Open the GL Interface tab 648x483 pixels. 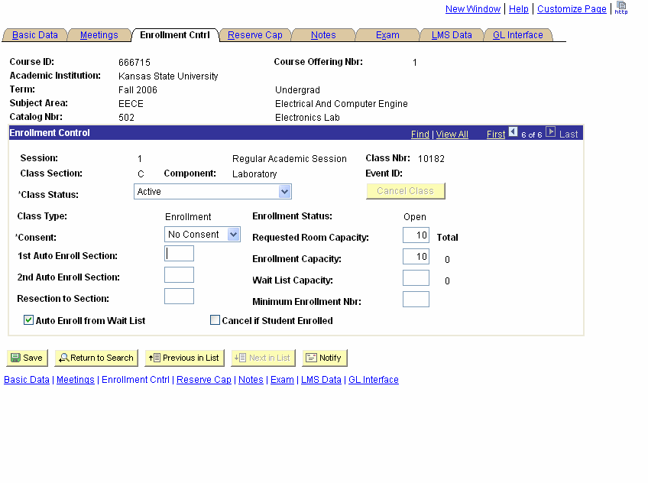pyautogui.click(x=518, y=35)
